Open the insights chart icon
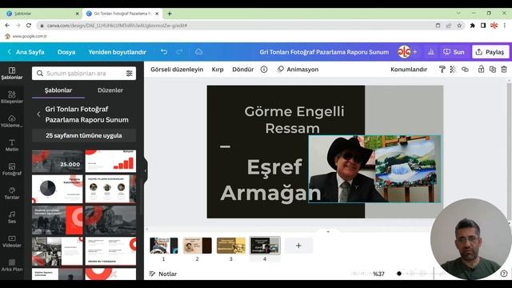 coord(430,52)
